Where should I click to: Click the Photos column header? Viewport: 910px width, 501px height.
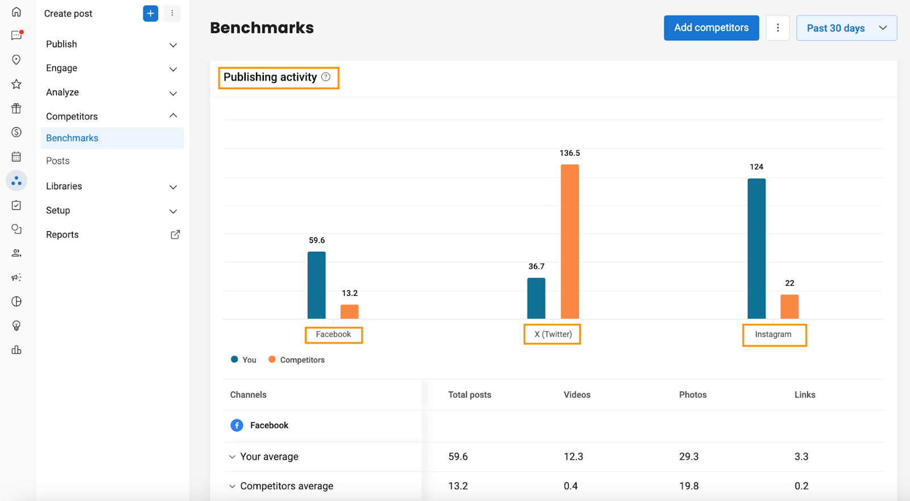(693, 395)
